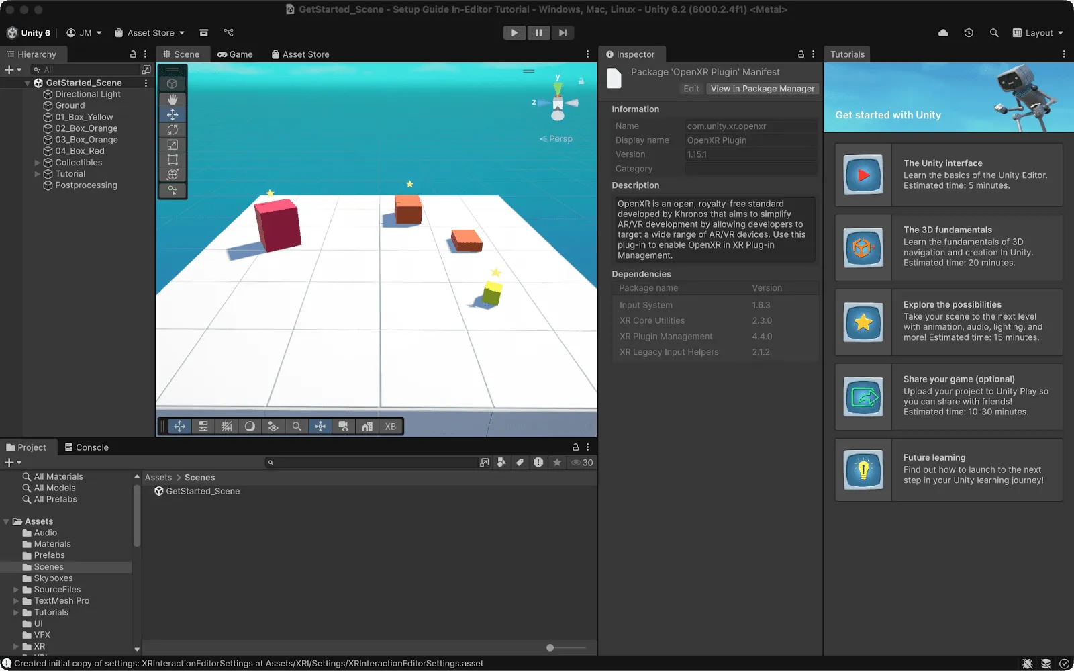Collapse the GetStarted_Scene hierarchy entry
1074x671 pixels.
(28, 82)
